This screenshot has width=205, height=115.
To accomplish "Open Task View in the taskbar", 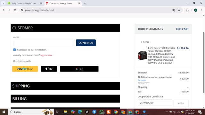I will (x=58, y=112).
